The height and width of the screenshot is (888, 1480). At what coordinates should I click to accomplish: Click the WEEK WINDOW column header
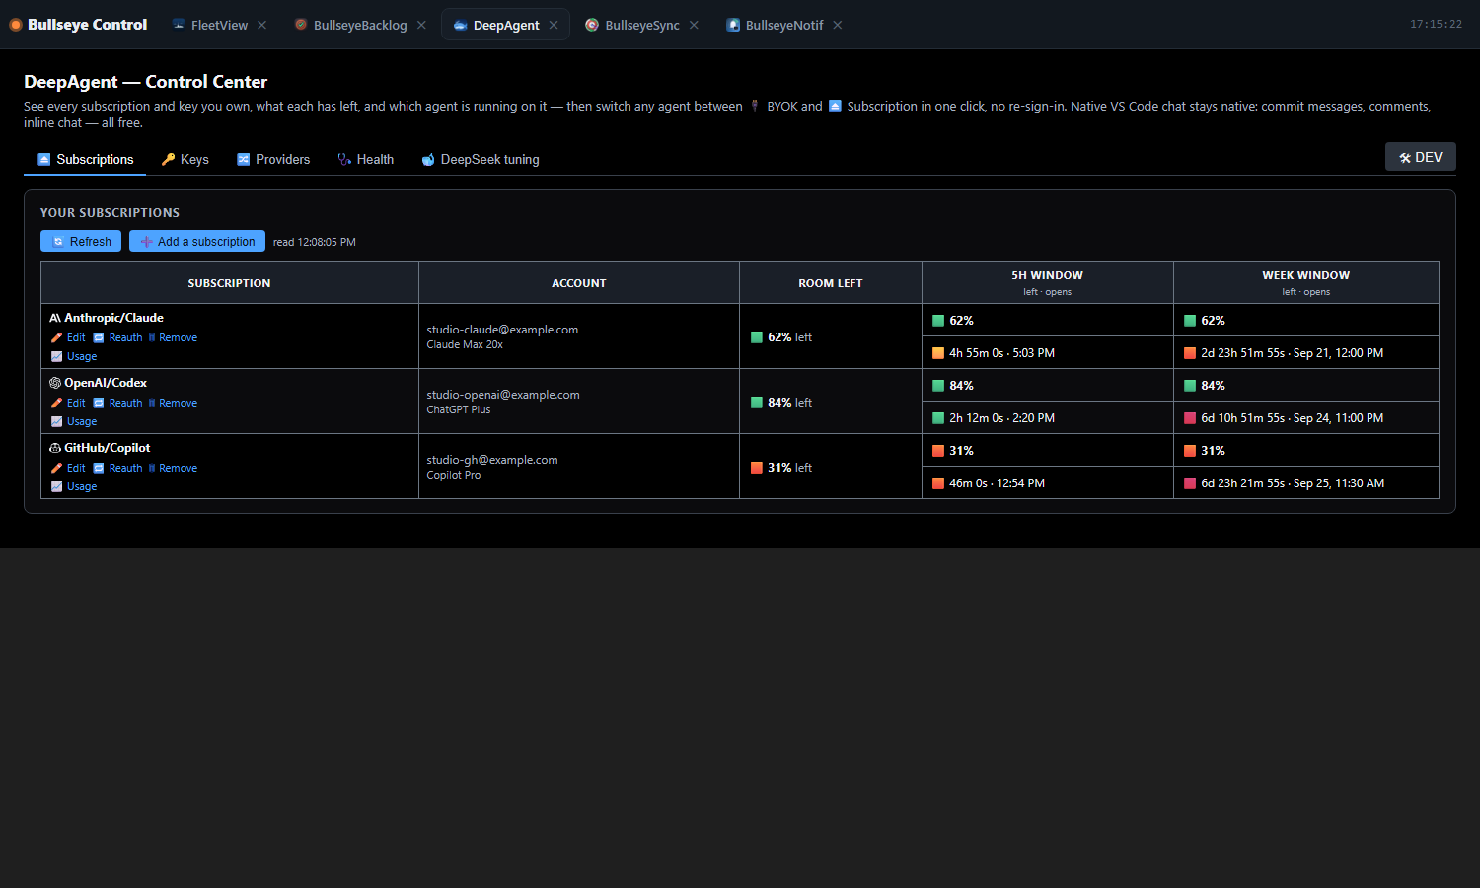(1306, 283)
